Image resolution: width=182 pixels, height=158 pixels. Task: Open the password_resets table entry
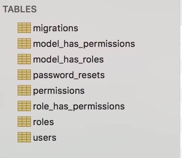pyautogui.click(x=69, y=75)
